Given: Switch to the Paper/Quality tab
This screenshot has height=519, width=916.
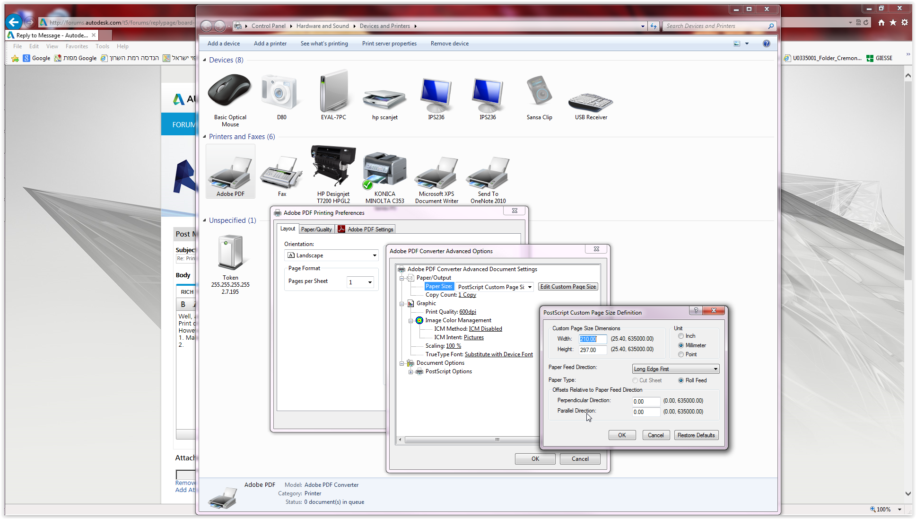Looking at the screenshot, I should 316,229.
